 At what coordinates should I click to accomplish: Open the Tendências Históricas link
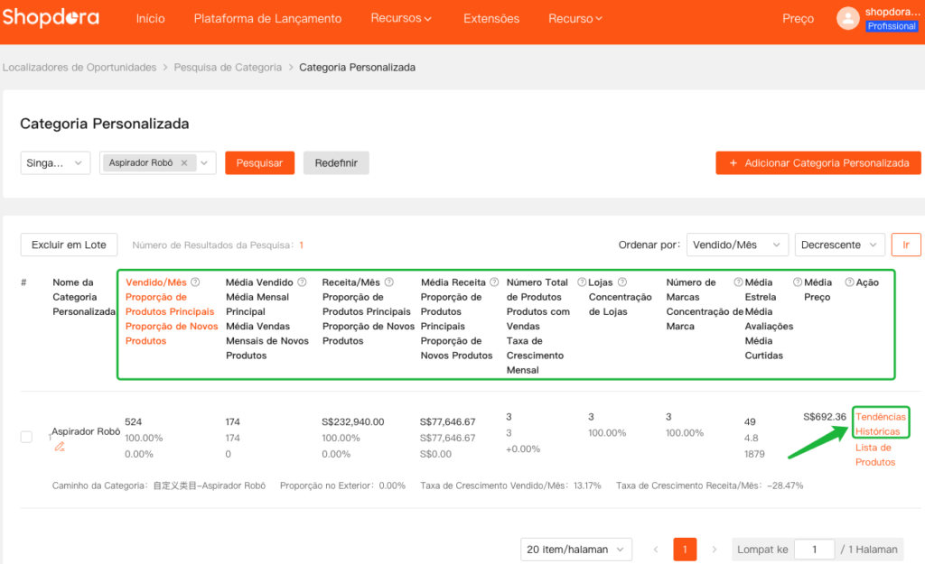click(881, 424)
